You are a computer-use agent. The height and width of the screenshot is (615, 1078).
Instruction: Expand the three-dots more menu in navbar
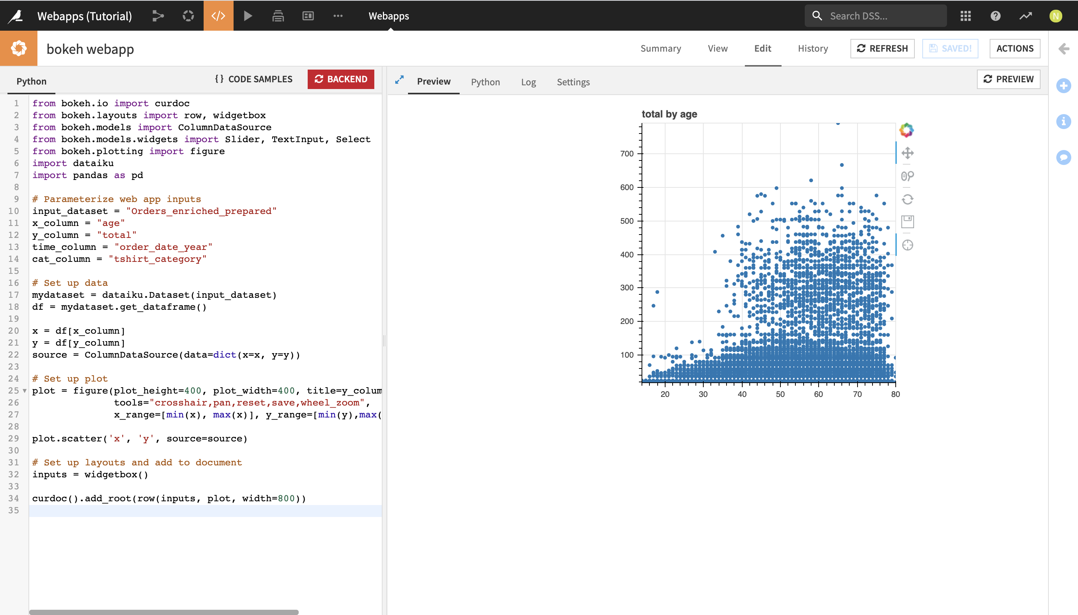coord(338,16)
